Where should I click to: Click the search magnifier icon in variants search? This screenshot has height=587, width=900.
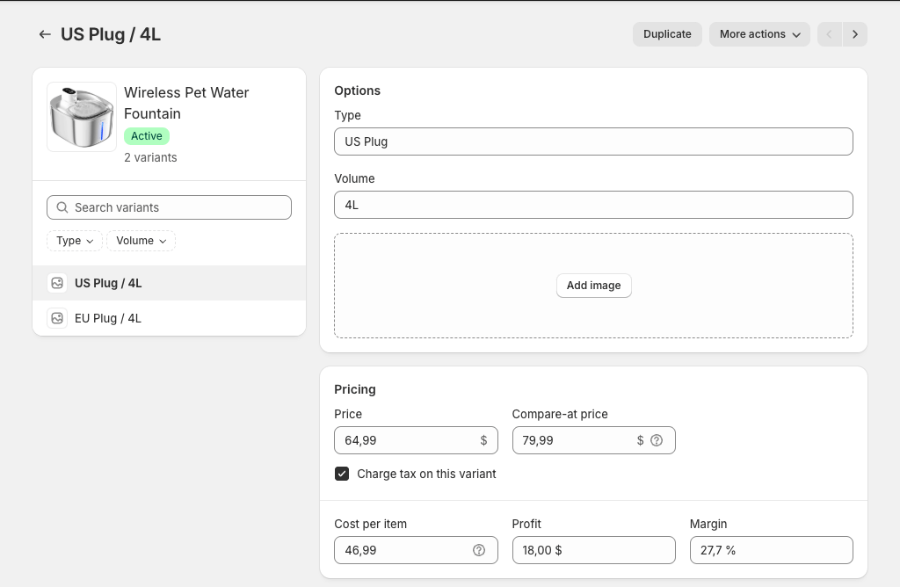point(62,207)
